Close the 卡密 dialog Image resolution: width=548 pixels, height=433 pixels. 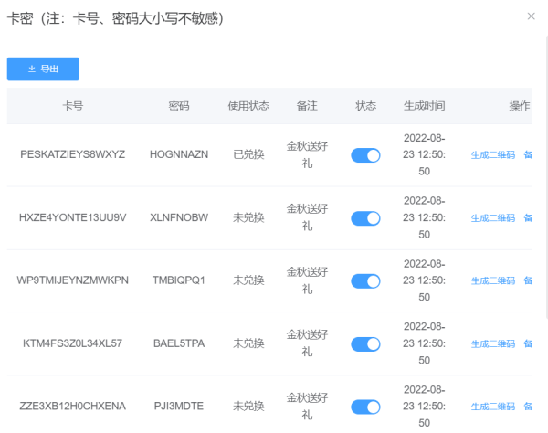tap(532, 16)
